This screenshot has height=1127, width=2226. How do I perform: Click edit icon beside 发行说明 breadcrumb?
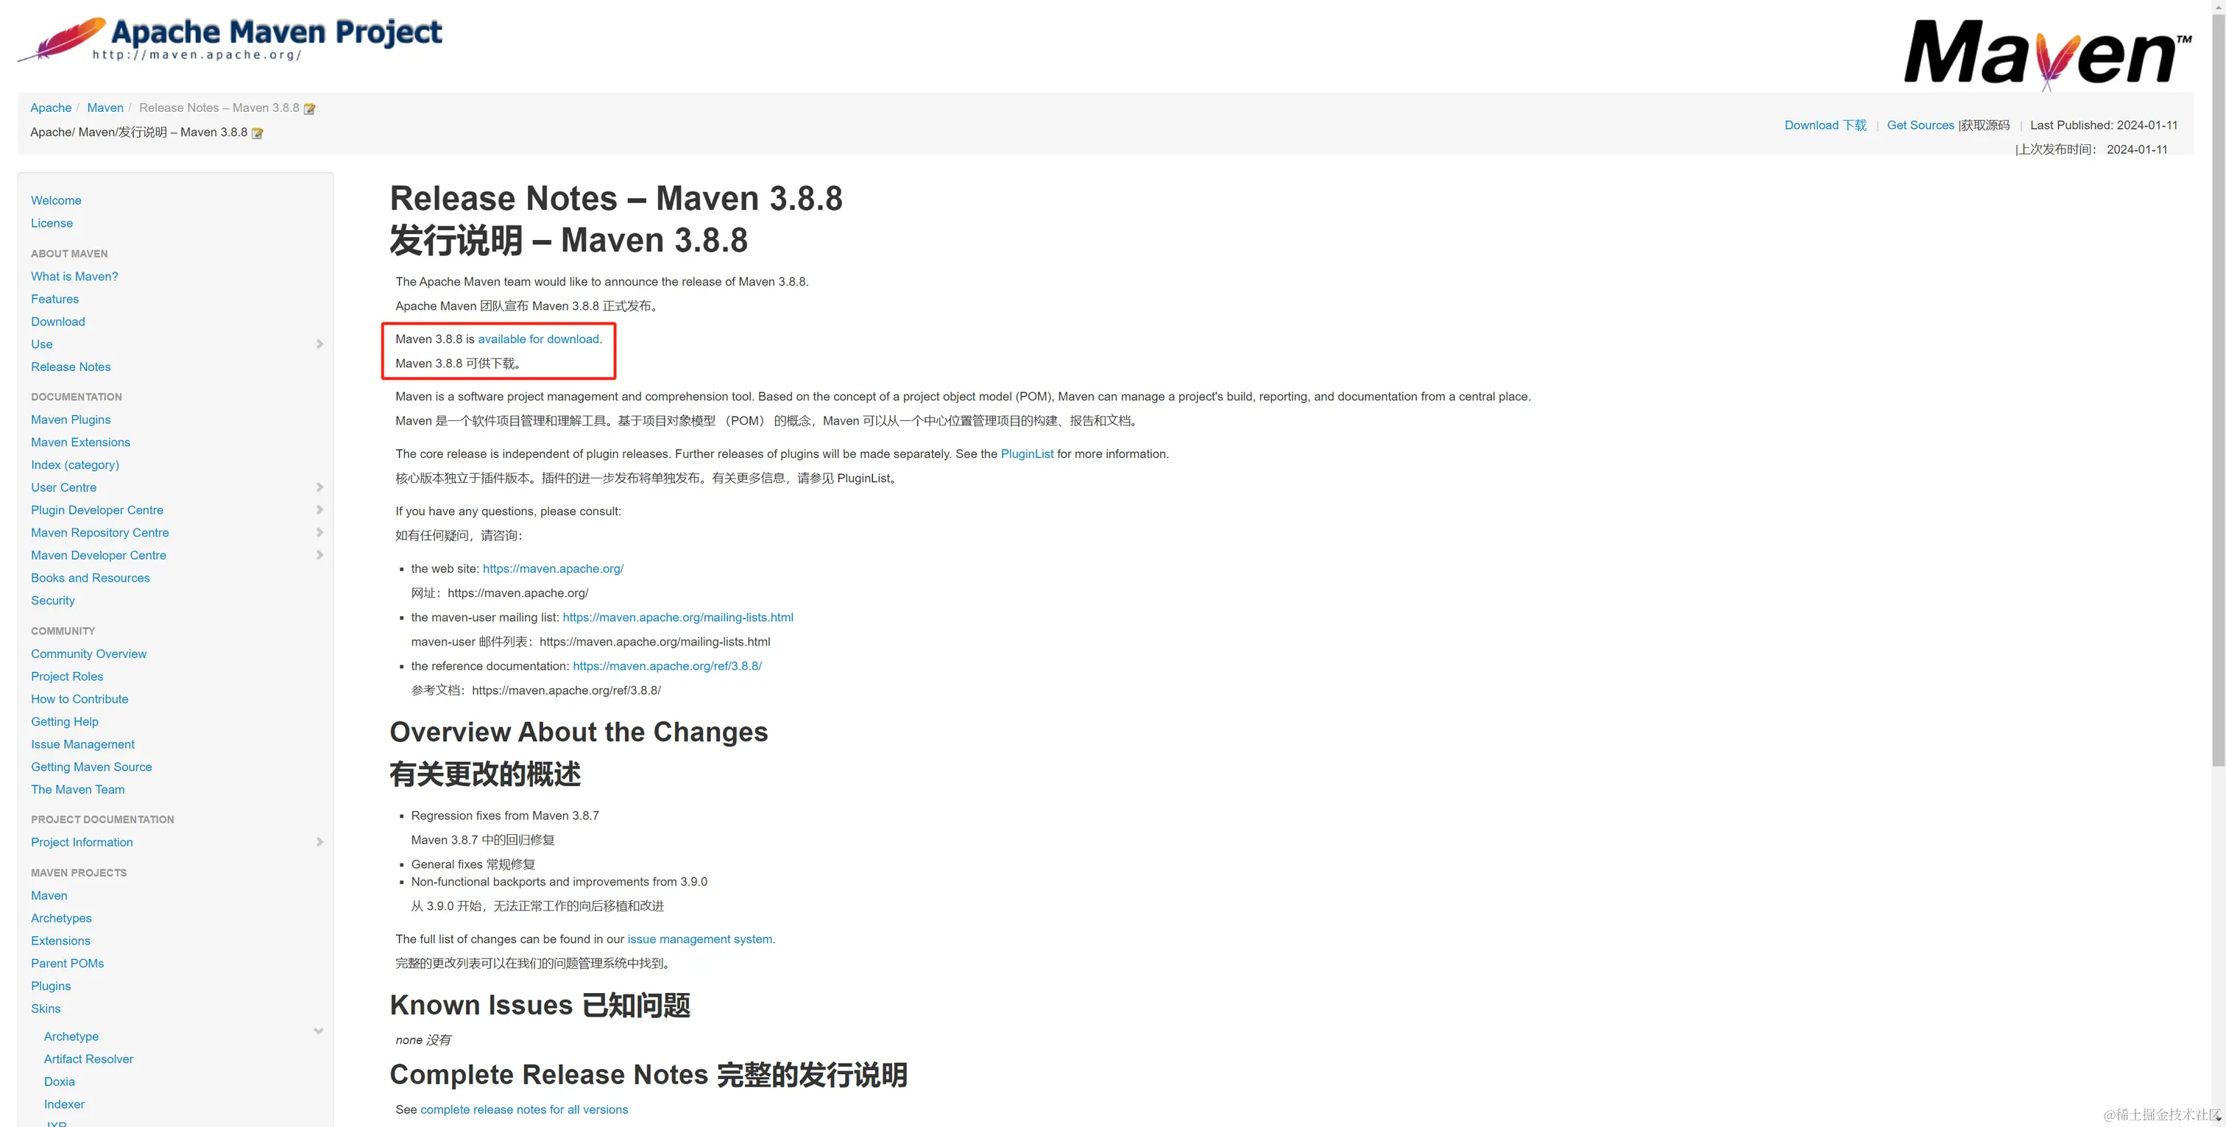257,133
